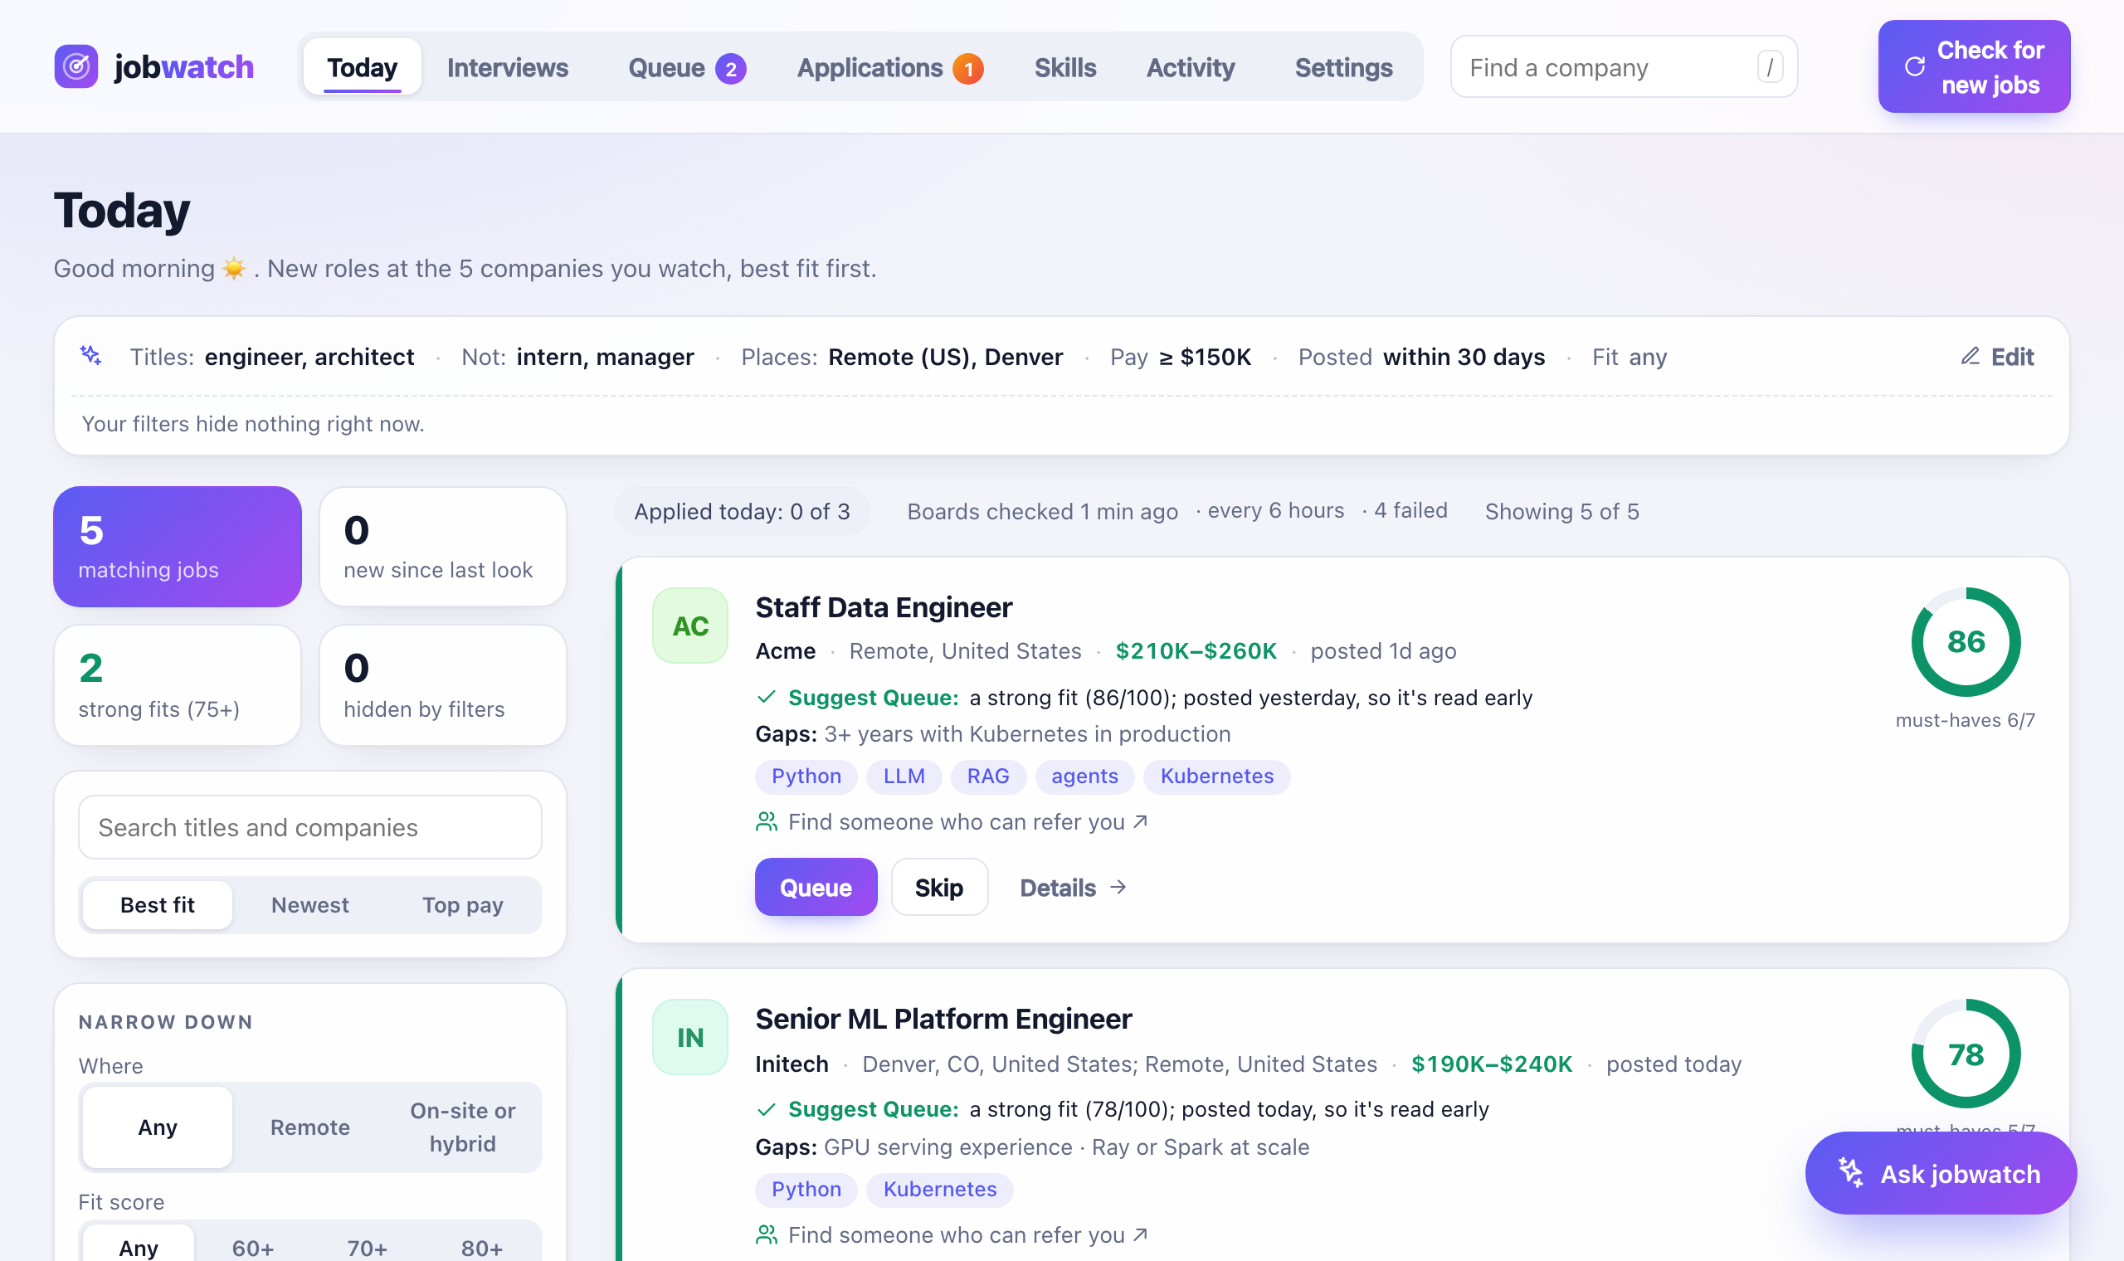This screenshot has height=1261, width=2124.
Task: Select Any under Where
Action: (x=157, y=1127)
